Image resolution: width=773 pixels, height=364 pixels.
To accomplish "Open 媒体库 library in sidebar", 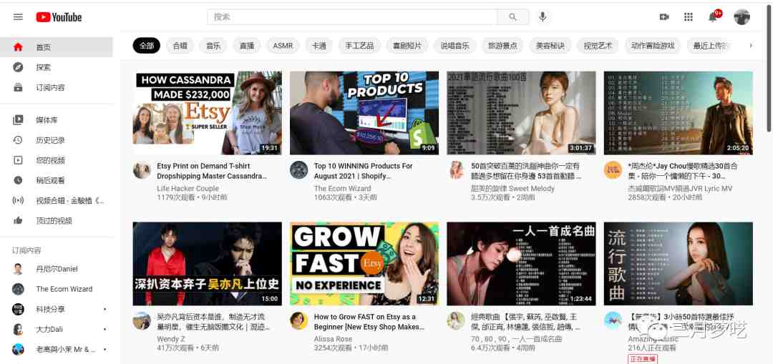I will (x=57, y=119).
